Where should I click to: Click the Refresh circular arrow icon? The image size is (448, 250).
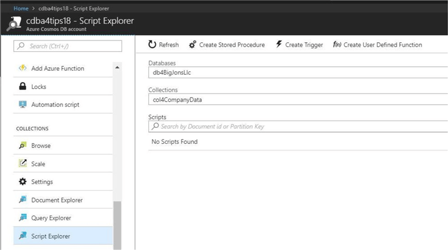point(152,45)
